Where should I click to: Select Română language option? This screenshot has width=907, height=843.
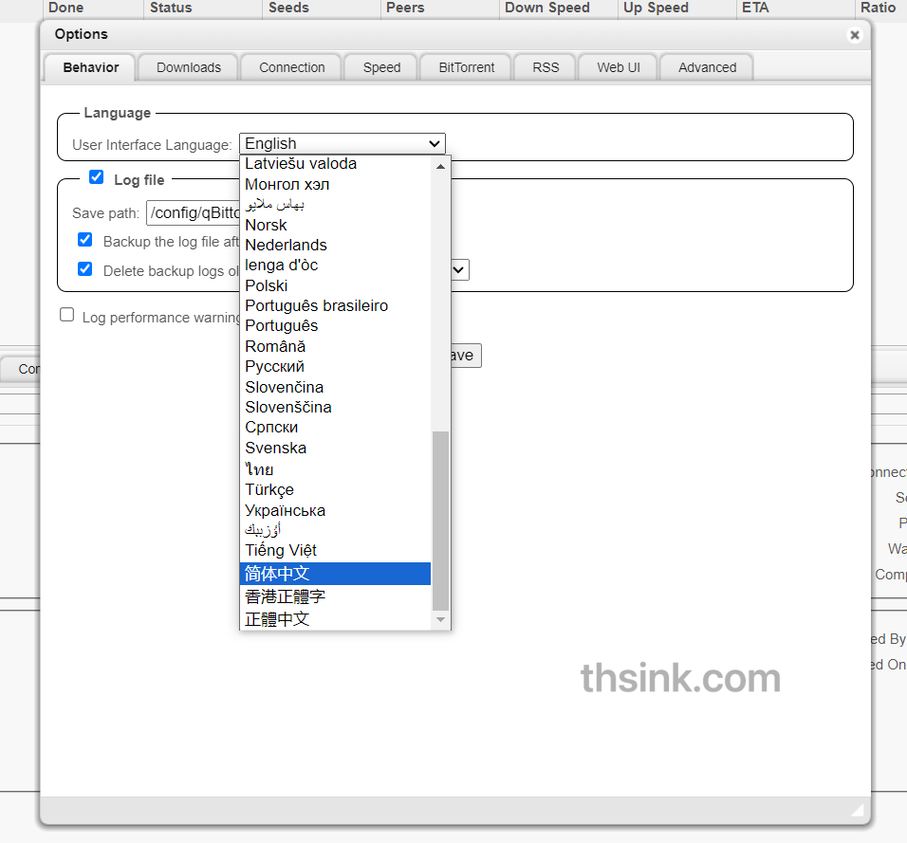pyautogui.click(x=335, y=346)
